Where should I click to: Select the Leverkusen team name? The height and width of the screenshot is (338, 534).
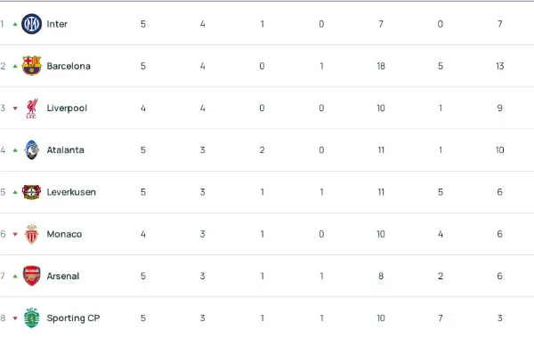pyautogui.click(x=71, y=192)
